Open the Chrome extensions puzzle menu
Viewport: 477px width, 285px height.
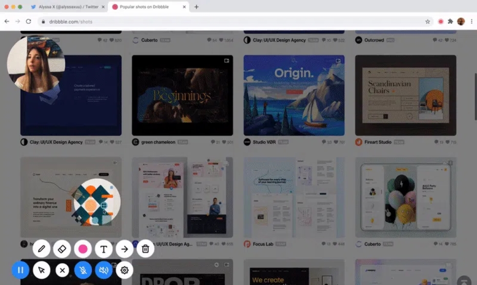[451, 21]
